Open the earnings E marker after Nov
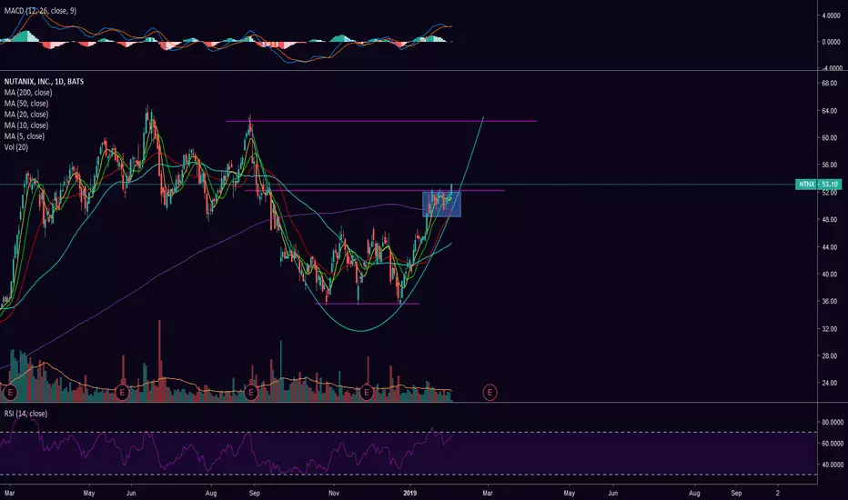This screenshot has height=500, width=848. coord(367,393)
